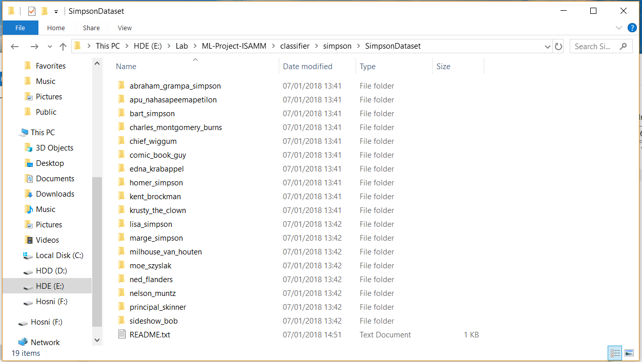
Task: Open the File menu
Action: point(20,28)
